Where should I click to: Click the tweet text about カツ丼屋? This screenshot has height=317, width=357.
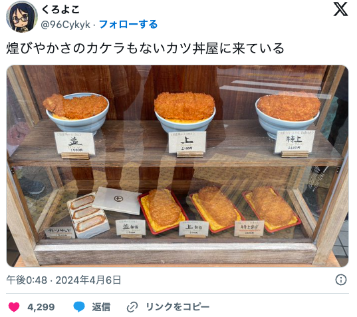tap(145, 49)
